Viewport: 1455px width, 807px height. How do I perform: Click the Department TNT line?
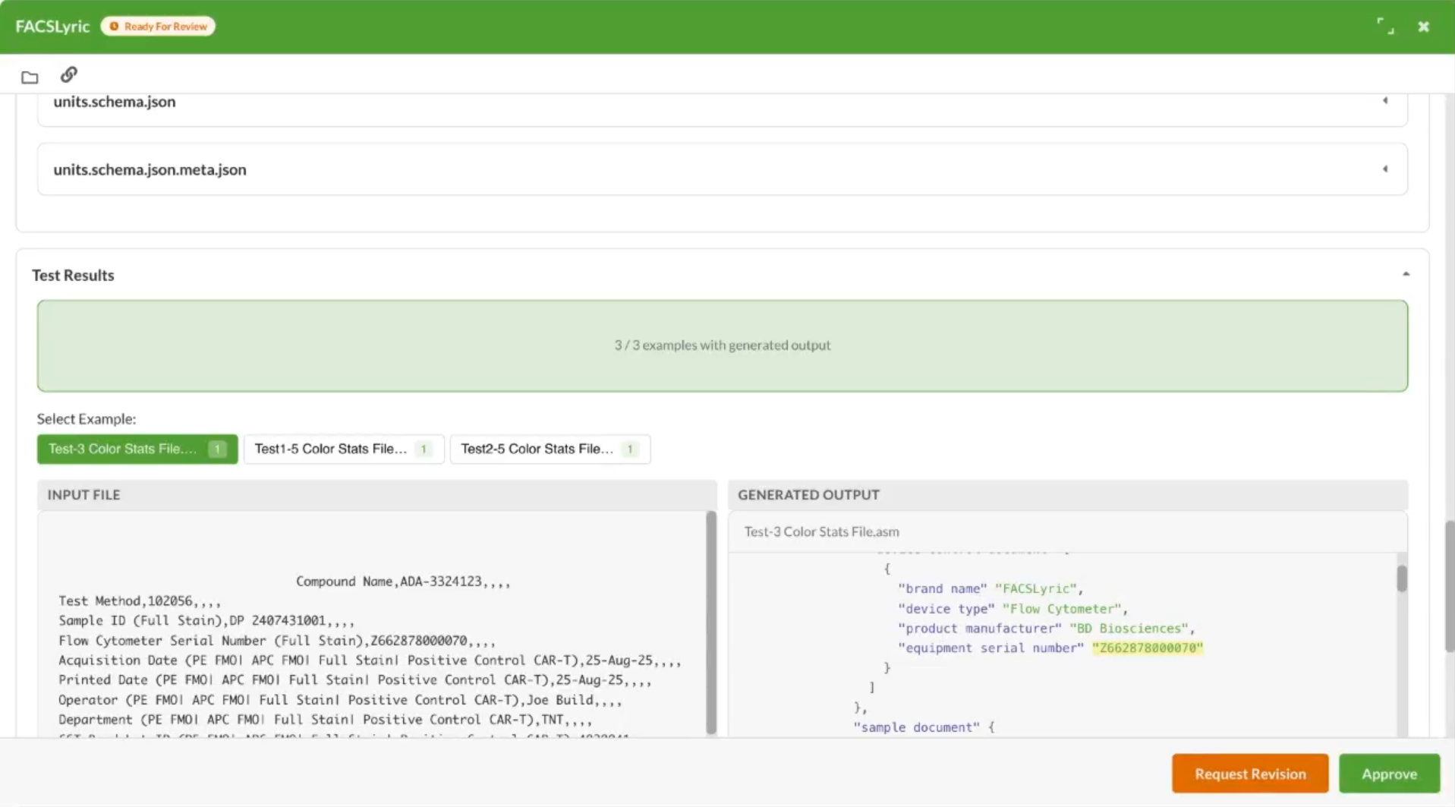(325, 720)
